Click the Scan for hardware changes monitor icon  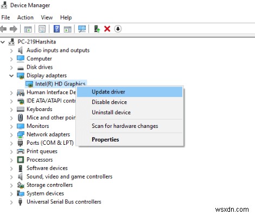82,29
